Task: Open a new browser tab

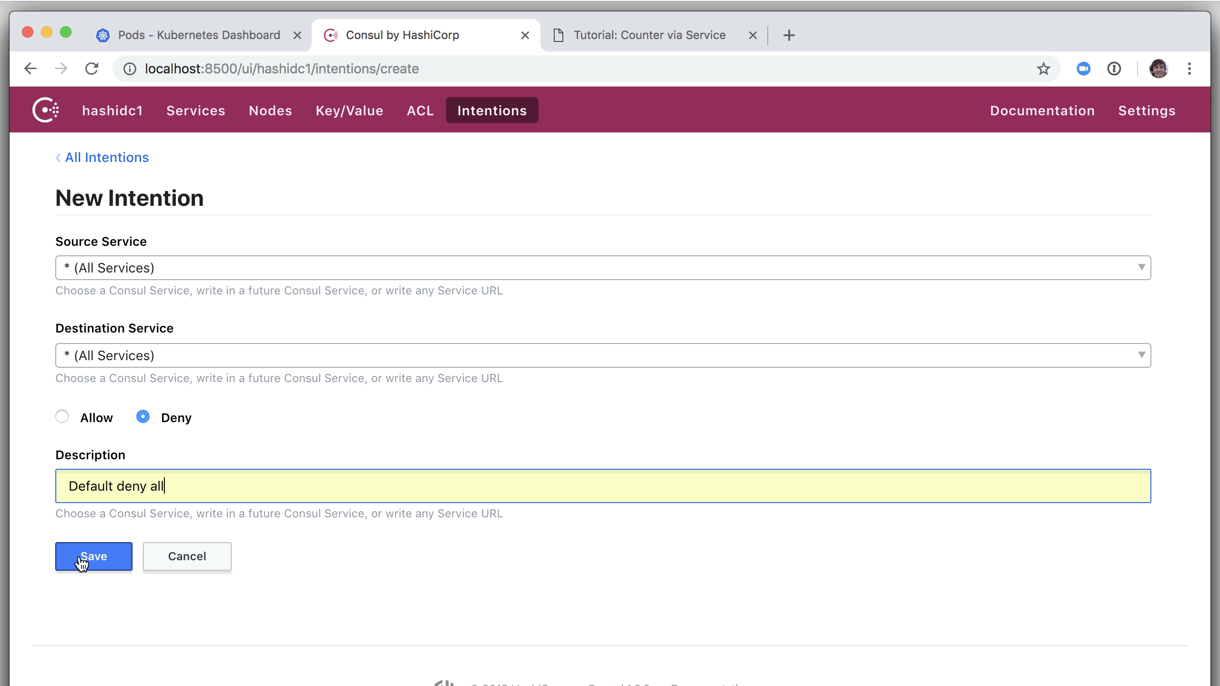Action: [789, 35]
